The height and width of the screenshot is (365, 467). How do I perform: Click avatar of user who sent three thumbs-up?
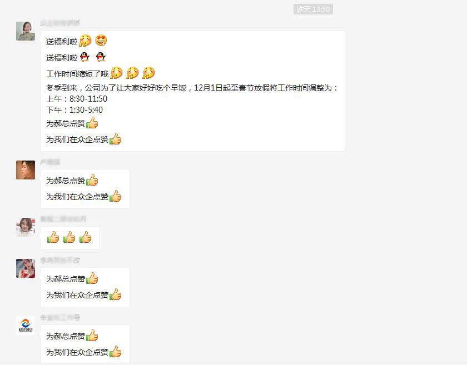point(26,227)
